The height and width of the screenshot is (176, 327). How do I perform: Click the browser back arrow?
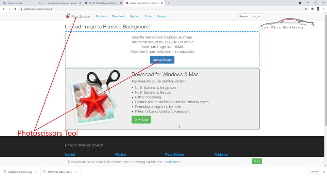point(4,9)
